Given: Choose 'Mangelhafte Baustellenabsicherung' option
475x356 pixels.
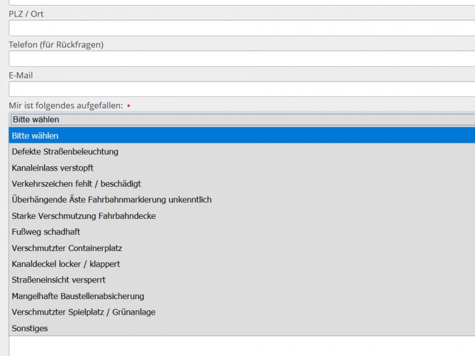Looking at the screenshot, I should 78,296.
